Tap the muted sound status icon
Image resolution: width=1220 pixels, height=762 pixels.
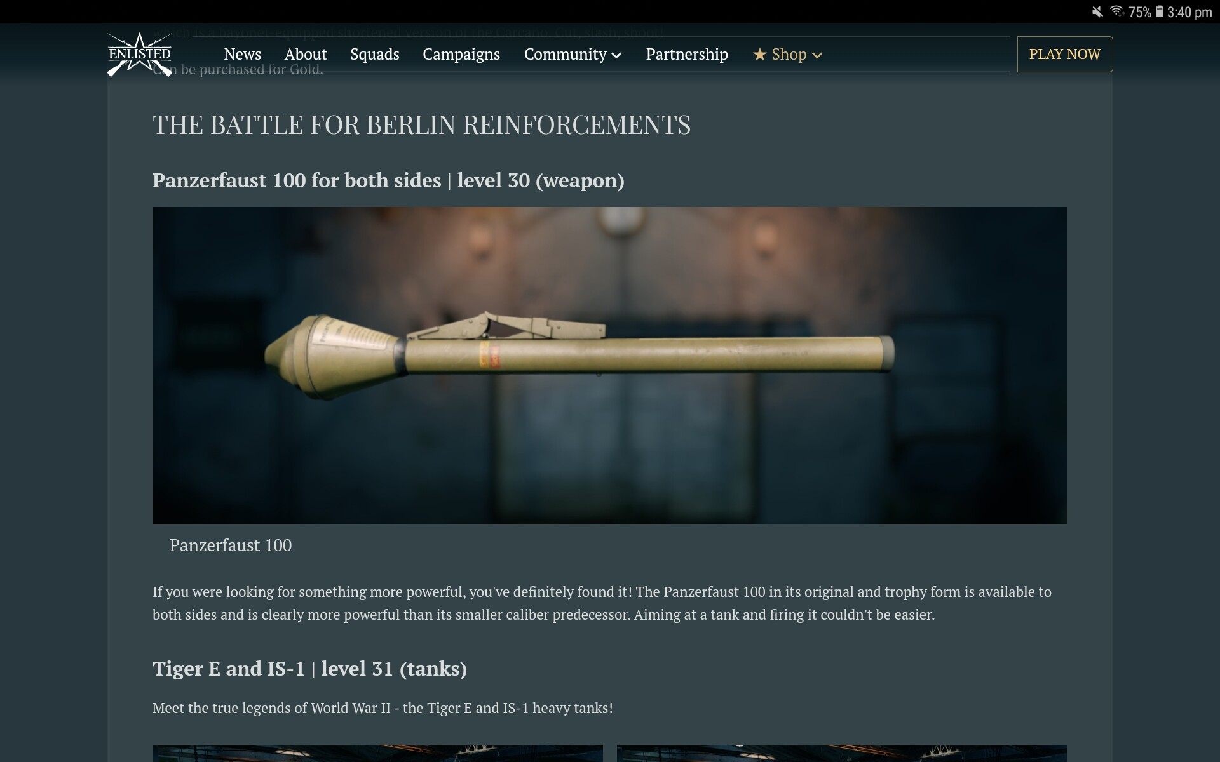coord(1097,11)
